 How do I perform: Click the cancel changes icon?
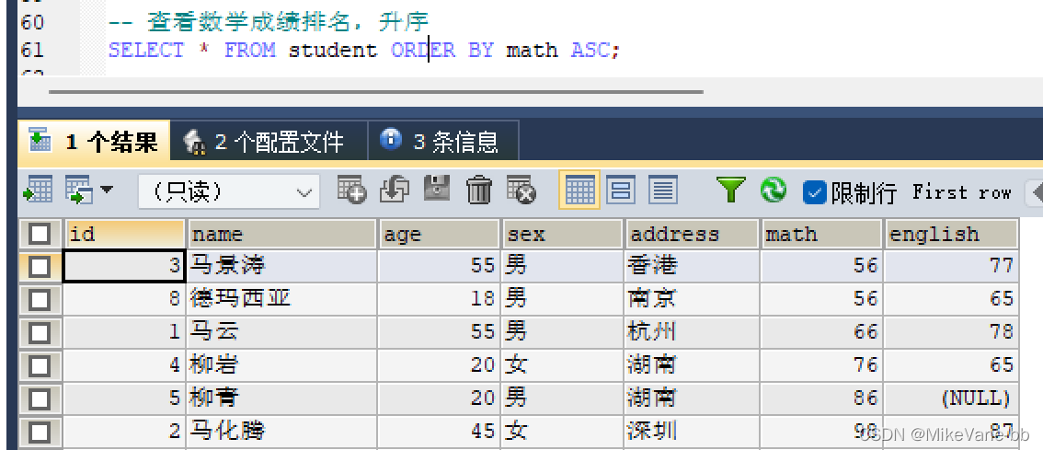[x=521, y=190]
